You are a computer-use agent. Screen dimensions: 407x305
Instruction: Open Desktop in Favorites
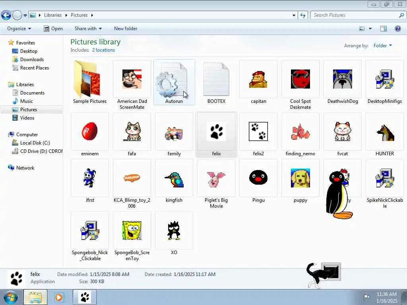coord(29,51)
